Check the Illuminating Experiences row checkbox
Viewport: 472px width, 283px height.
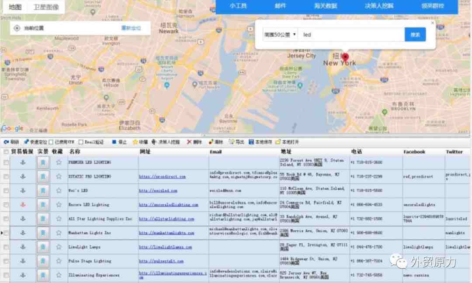coord(6,275)
